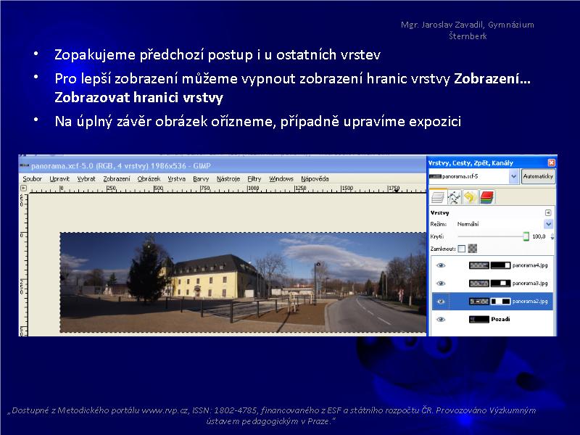Open the Nápověda menu
This screenshot has height=435, width=580.
point(315,178)
